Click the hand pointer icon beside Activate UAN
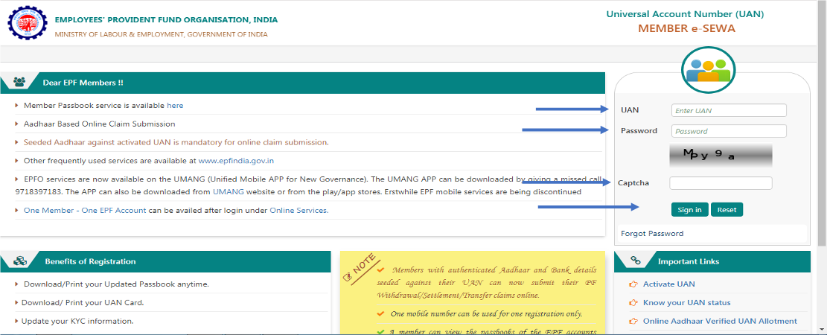This screenshot has height=335, width=827. click(x=633, y=284)
